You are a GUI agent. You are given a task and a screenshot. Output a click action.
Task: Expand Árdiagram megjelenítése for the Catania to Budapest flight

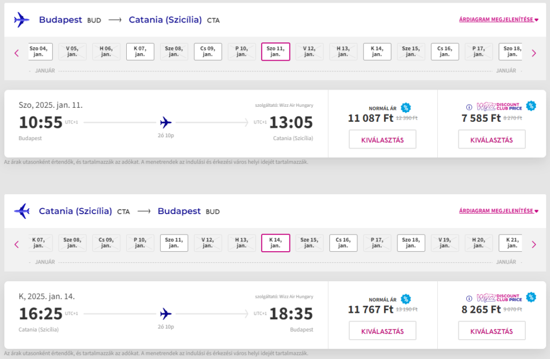coord(498,211)
